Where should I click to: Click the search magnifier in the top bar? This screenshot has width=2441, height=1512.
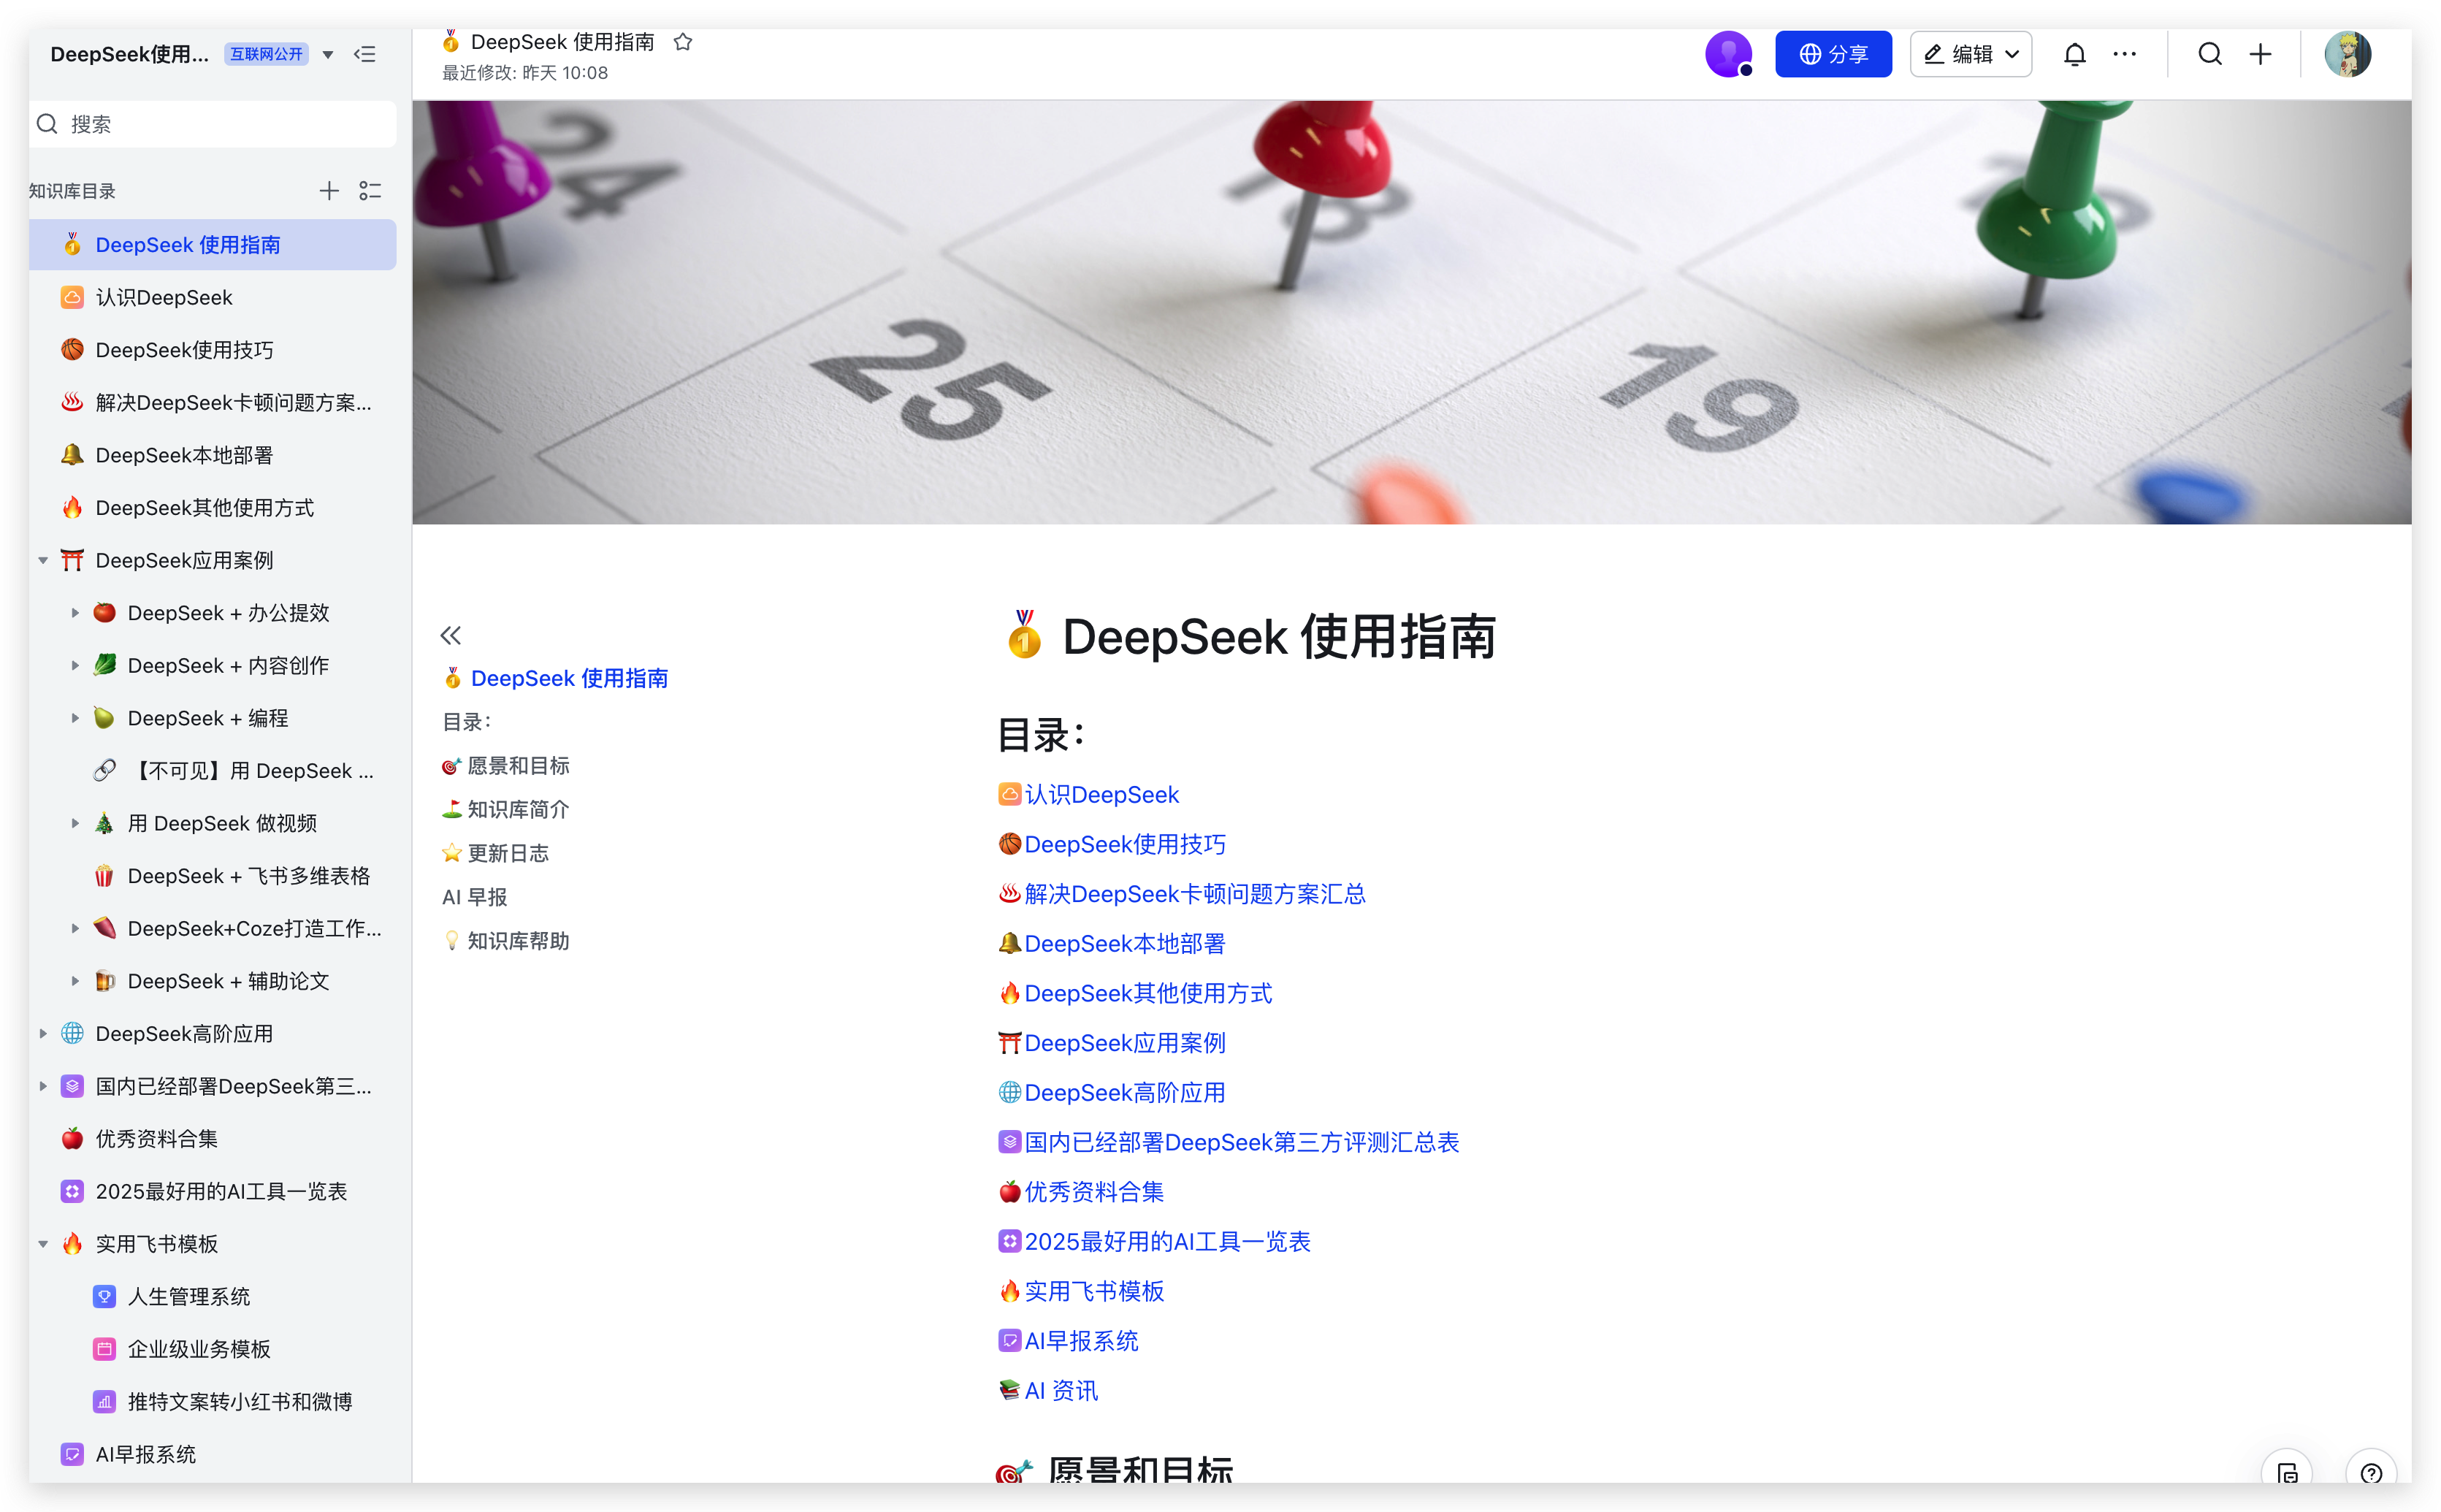click(2210, 54)
